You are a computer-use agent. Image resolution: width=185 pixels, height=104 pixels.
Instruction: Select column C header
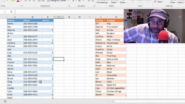[x=15, y=17]
